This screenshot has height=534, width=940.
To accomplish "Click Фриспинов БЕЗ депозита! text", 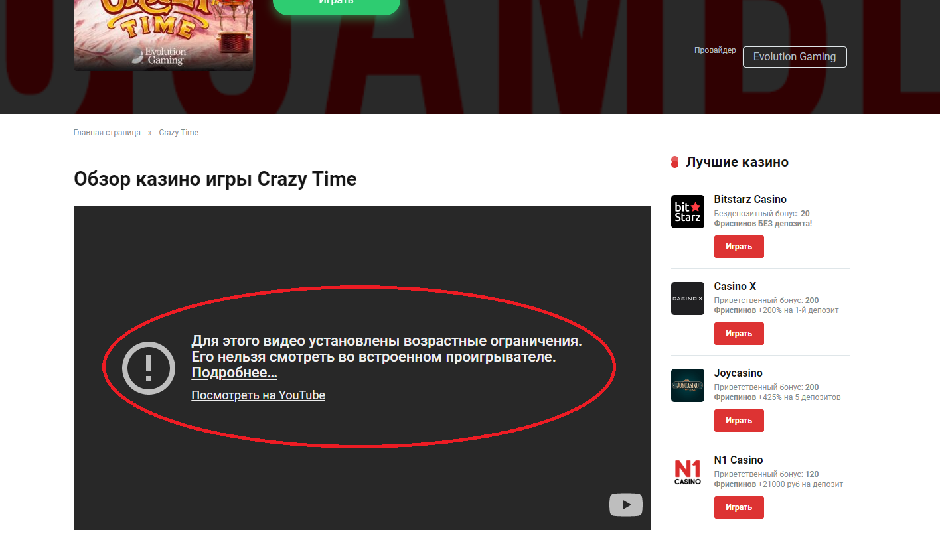I will click(763, 224).
